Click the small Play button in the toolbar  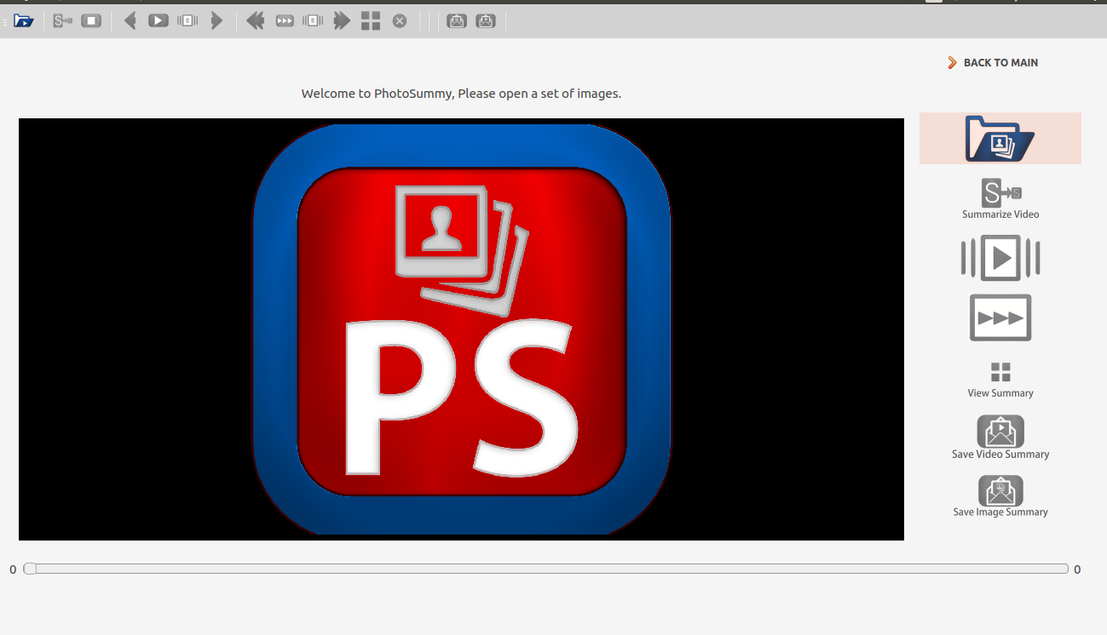159,20
